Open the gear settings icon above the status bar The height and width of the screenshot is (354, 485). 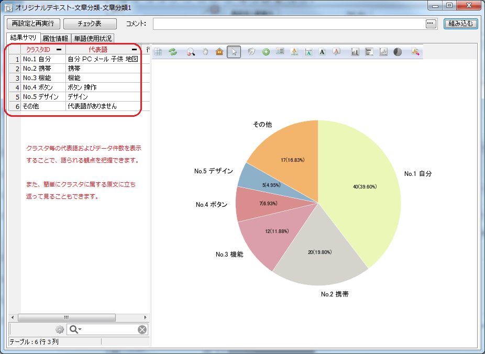tap(60, 329)
